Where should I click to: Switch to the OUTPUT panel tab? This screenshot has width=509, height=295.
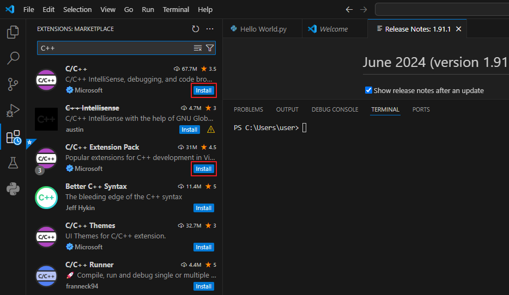coord(287,109)
